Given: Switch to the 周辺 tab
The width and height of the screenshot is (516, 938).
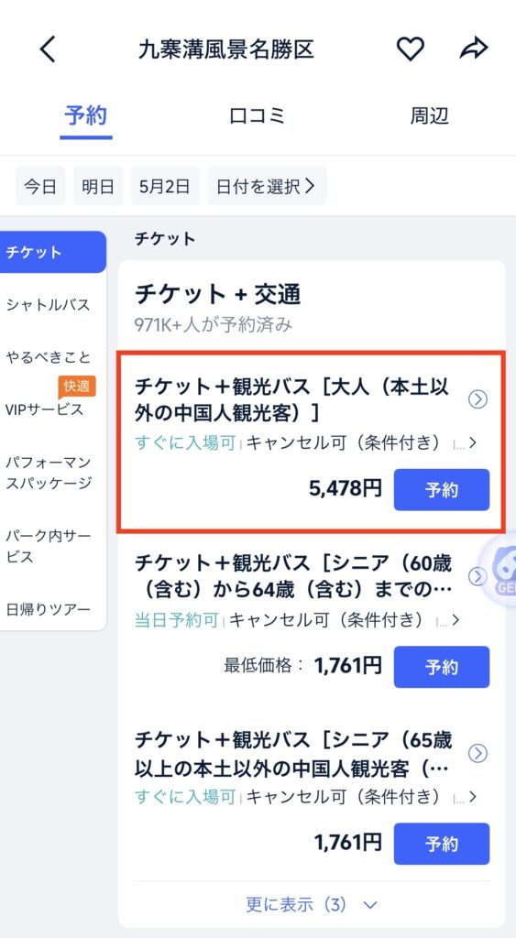Looking at the screenshot, I should [429, 116].
